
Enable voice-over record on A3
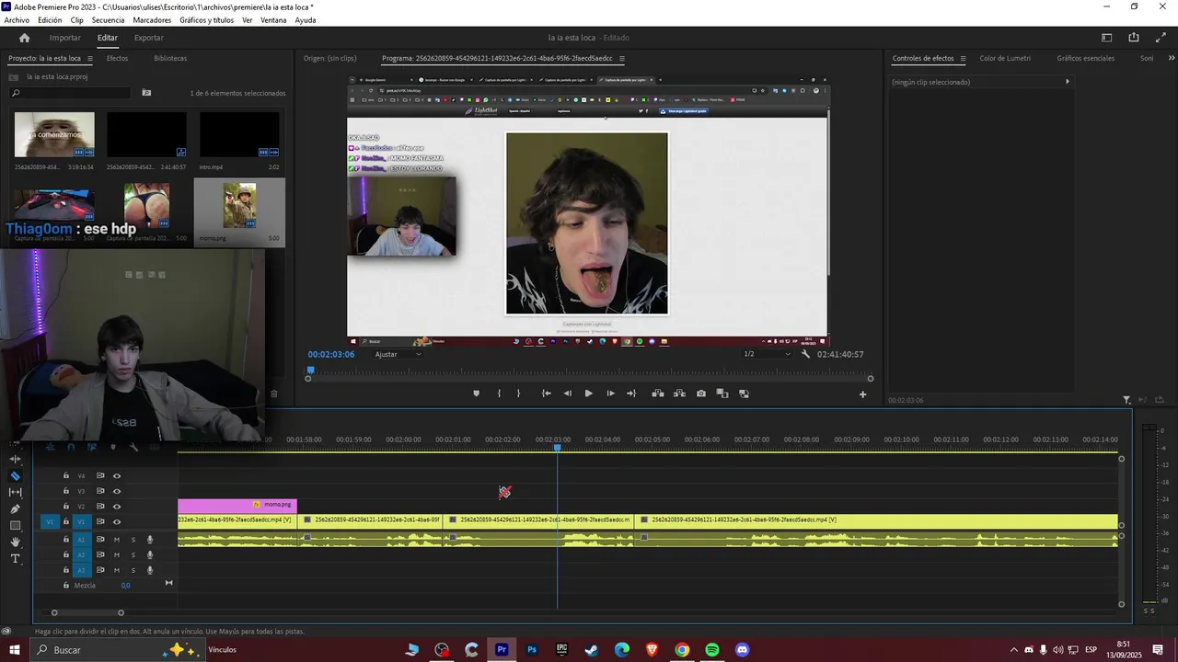click(150, 570)
